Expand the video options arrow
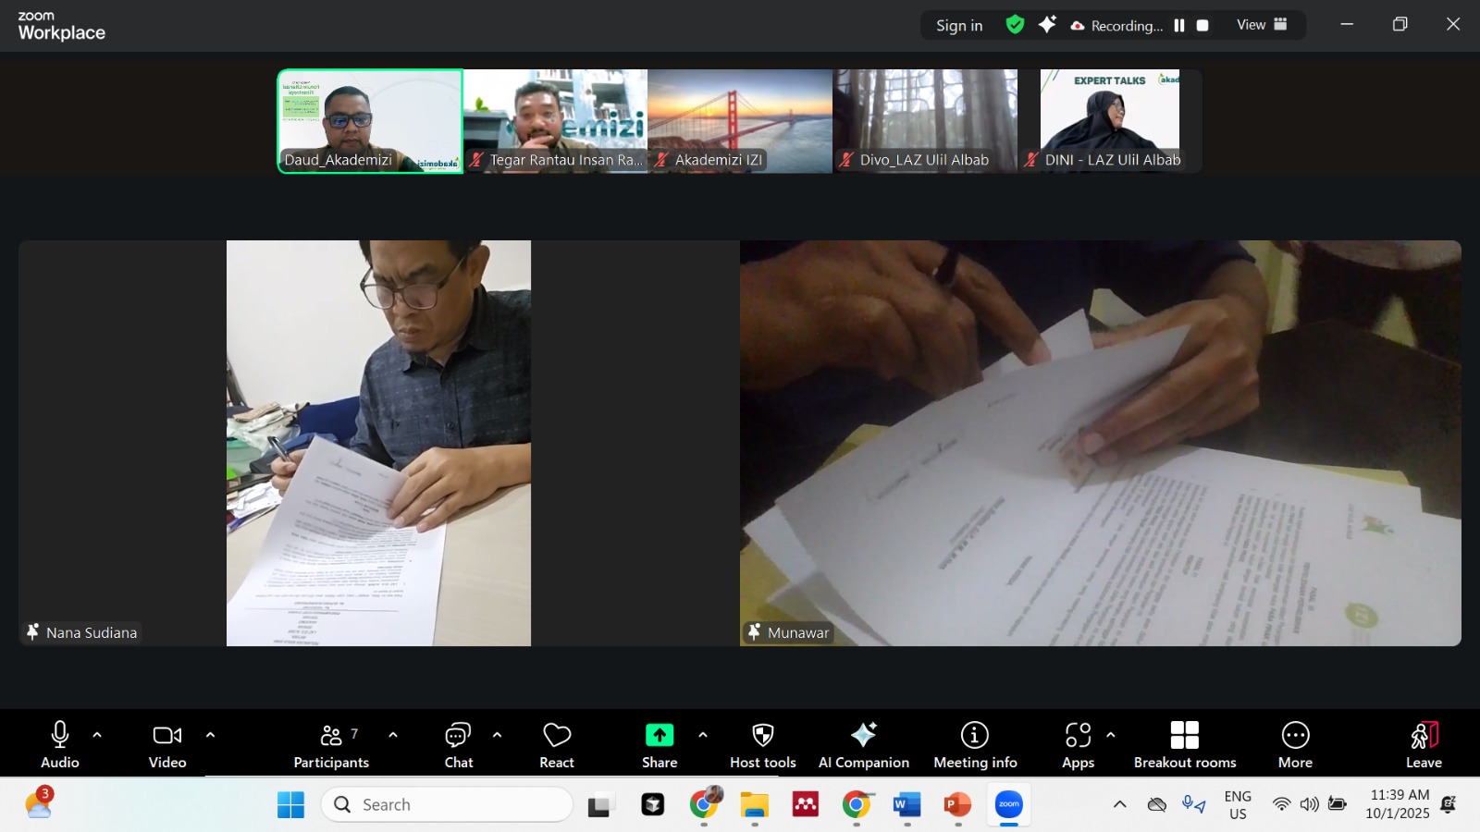 click(x=210, y=735)
